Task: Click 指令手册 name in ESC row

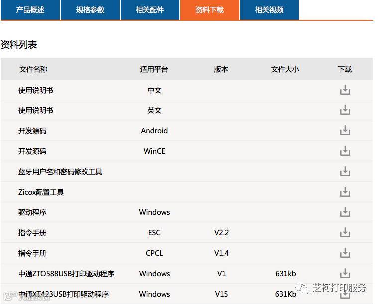Action: point(32,233)
